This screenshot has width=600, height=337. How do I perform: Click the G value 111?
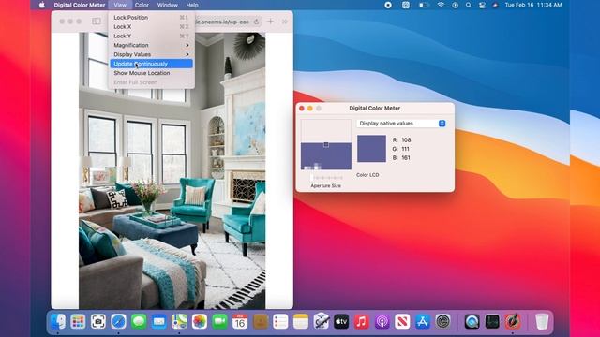405,149
